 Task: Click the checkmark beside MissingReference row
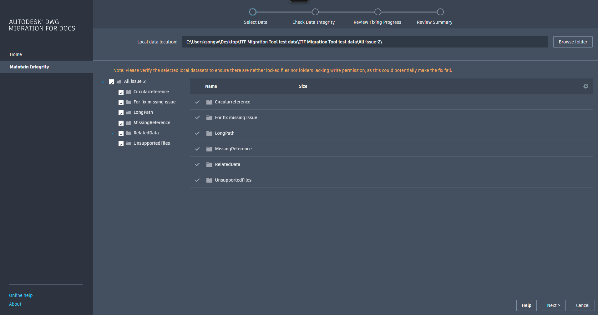[197, 149]
